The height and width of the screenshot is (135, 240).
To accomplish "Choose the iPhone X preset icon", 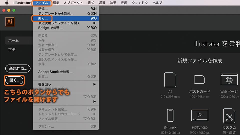I will tap(170, 115).
